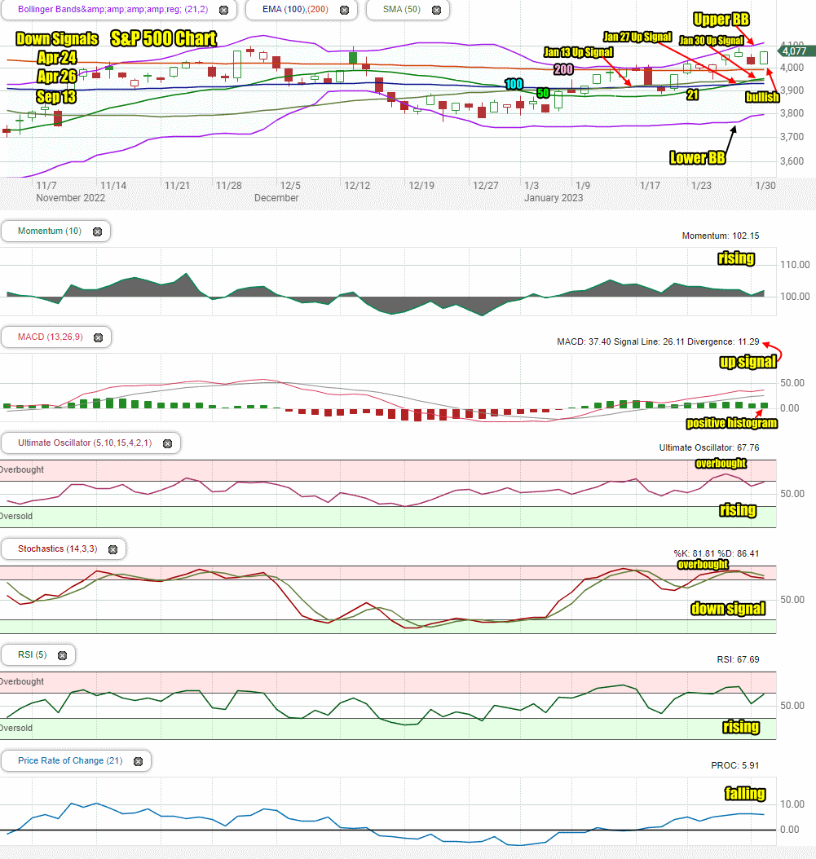The height and width of the screenshot is (859, 816).
Task: Click the November 2022 month label
Action: pyautogui.click(x=71, y=198)
